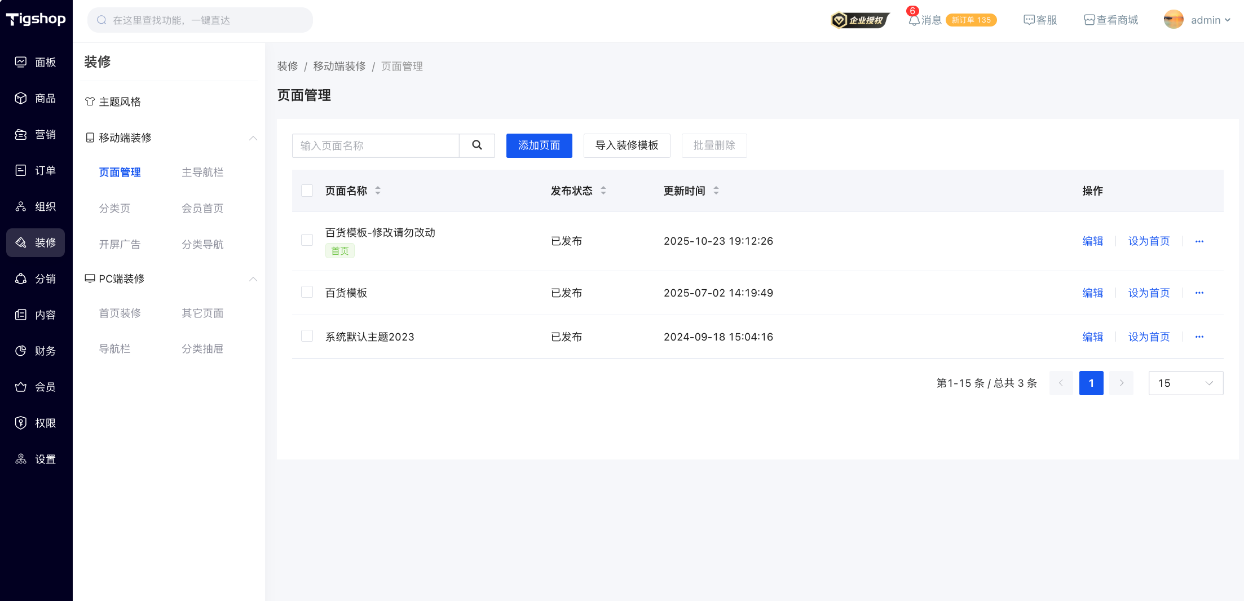
Task: Open the 订单 section in left nav
Action: tap(36, 171)
